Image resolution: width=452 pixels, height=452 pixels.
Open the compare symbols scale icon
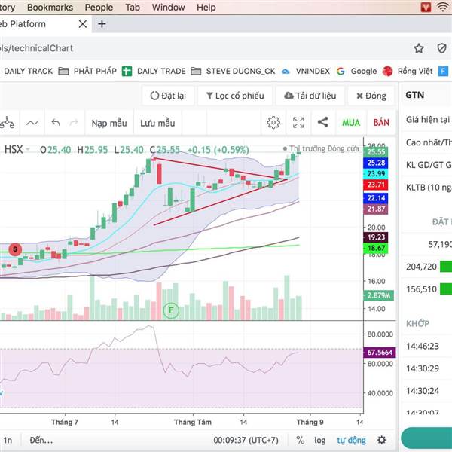[x=7, y=123]
